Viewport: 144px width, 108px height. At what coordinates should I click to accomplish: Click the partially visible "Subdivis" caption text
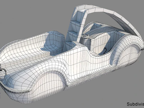pyautogui.click(x=136, y=104)
